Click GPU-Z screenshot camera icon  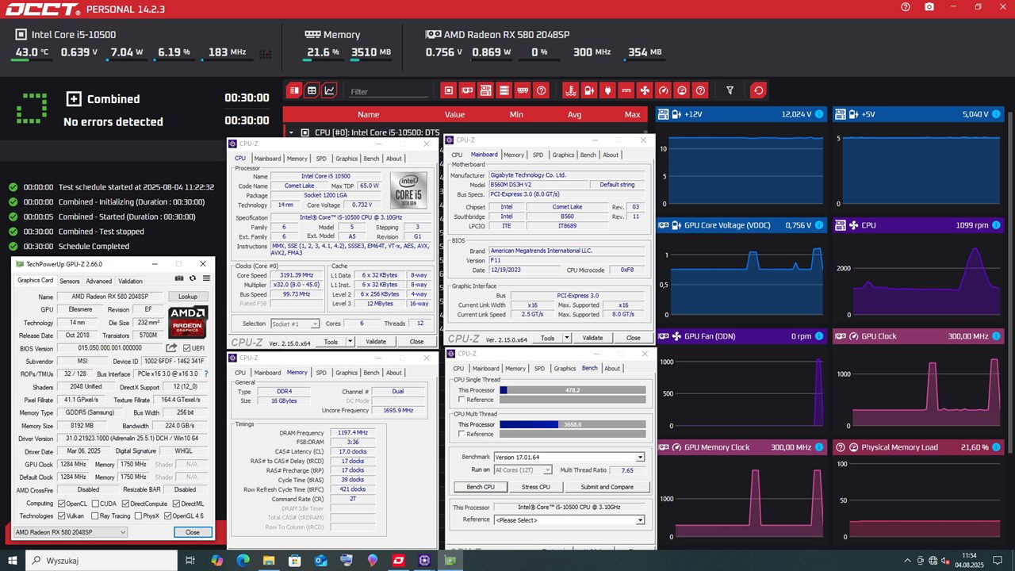tap(180, 278)
